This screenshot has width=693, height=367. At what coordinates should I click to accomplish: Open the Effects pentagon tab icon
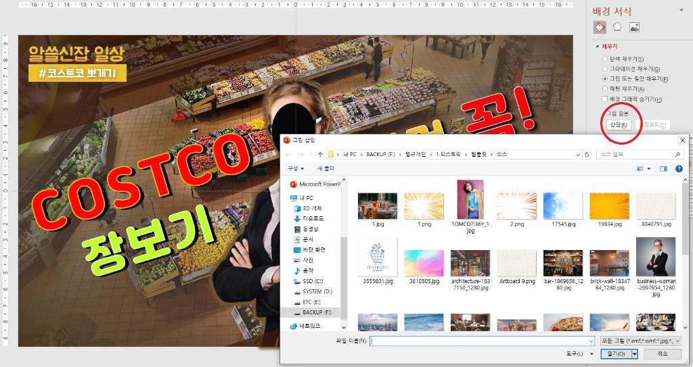tap(617, 28)
